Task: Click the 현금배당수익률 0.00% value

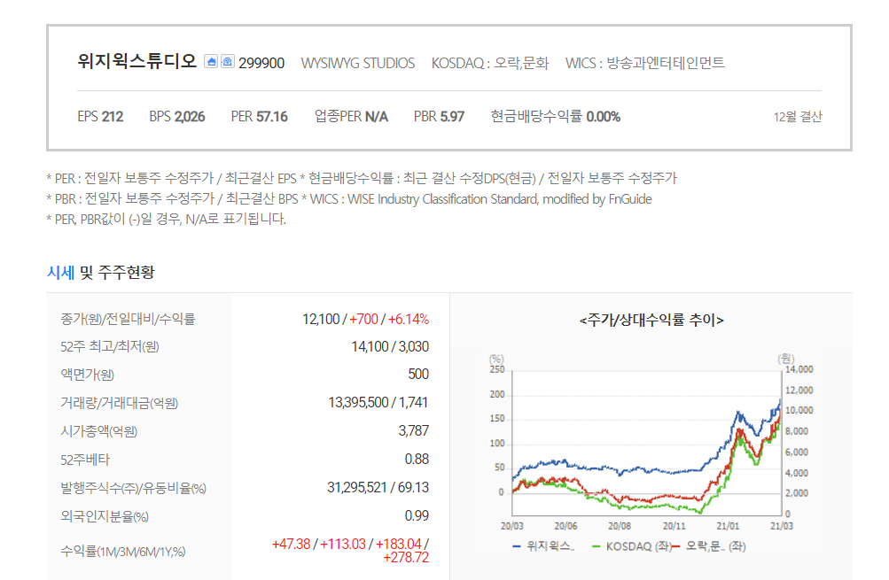Action: tap(555, 117)
